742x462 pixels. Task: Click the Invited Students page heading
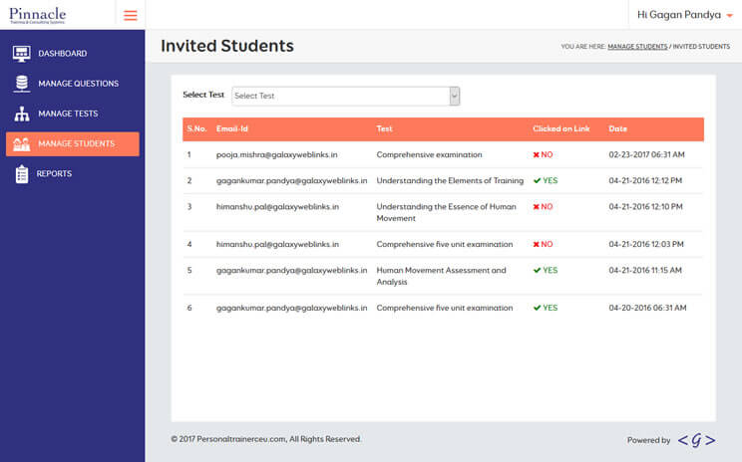(227, 46)
